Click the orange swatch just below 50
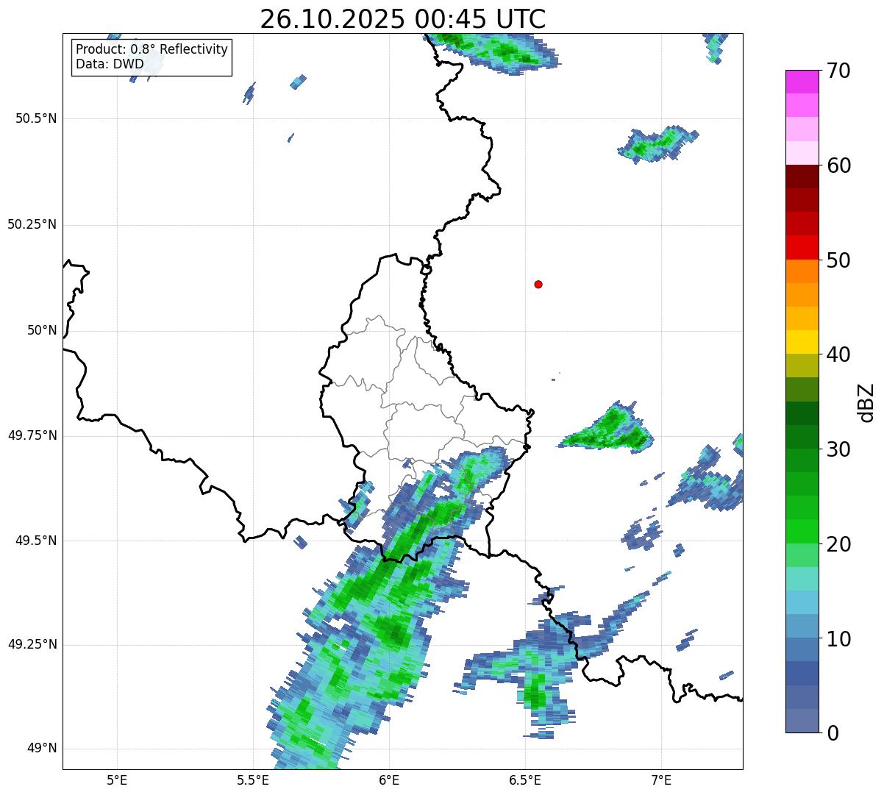The width and height of the screenshot is (884, 795). pyautogui.click(x=802, y=271)
